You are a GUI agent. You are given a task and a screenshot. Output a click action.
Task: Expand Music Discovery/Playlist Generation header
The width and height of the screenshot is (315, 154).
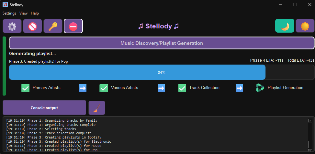[162, 43]
